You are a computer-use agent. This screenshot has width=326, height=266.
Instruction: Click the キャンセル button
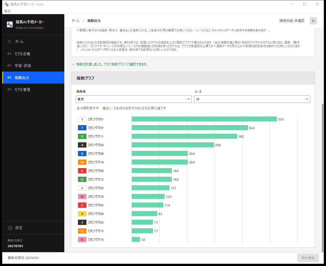pyautogui.click(x=308, y=258)
